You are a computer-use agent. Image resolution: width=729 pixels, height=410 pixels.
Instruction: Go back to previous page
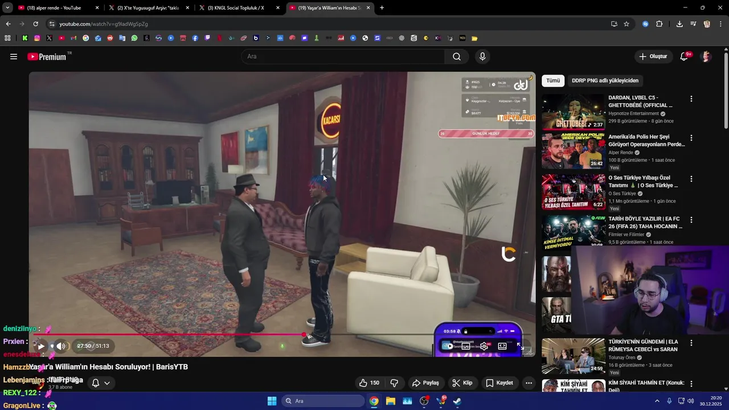click(8, 24)
